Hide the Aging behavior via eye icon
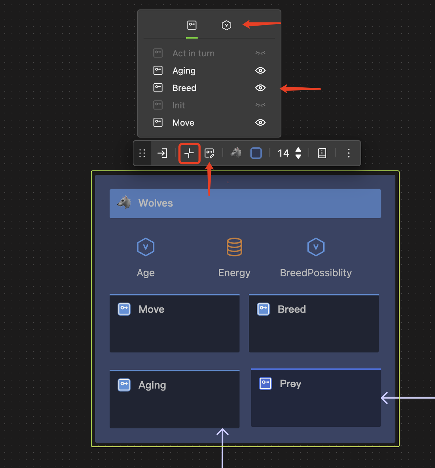Viewport: 435px width, 468px height. click(x=260, y=71)
